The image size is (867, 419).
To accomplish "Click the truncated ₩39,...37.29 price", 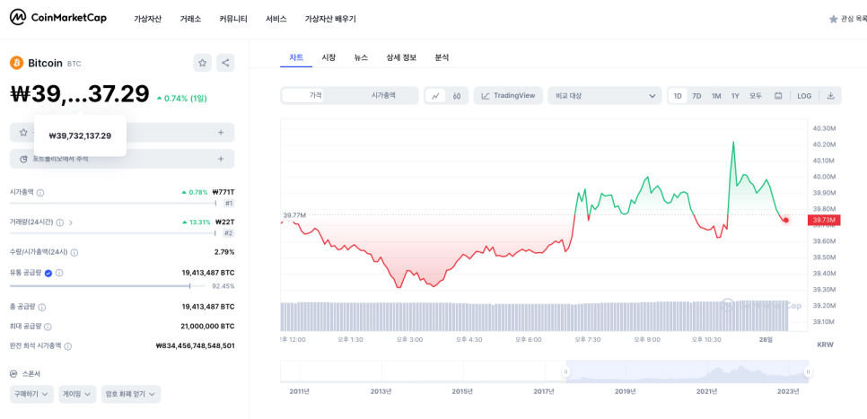I will coord(80,94).
